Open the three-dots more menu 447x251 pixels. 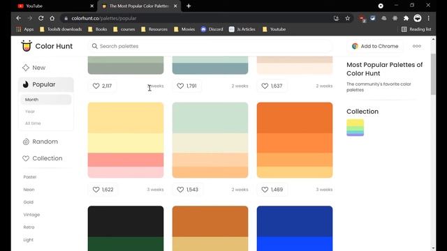point(416,46)
